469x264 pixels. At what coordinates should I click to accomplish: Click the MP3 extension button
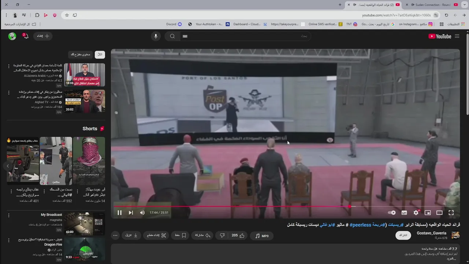point(262,236)
